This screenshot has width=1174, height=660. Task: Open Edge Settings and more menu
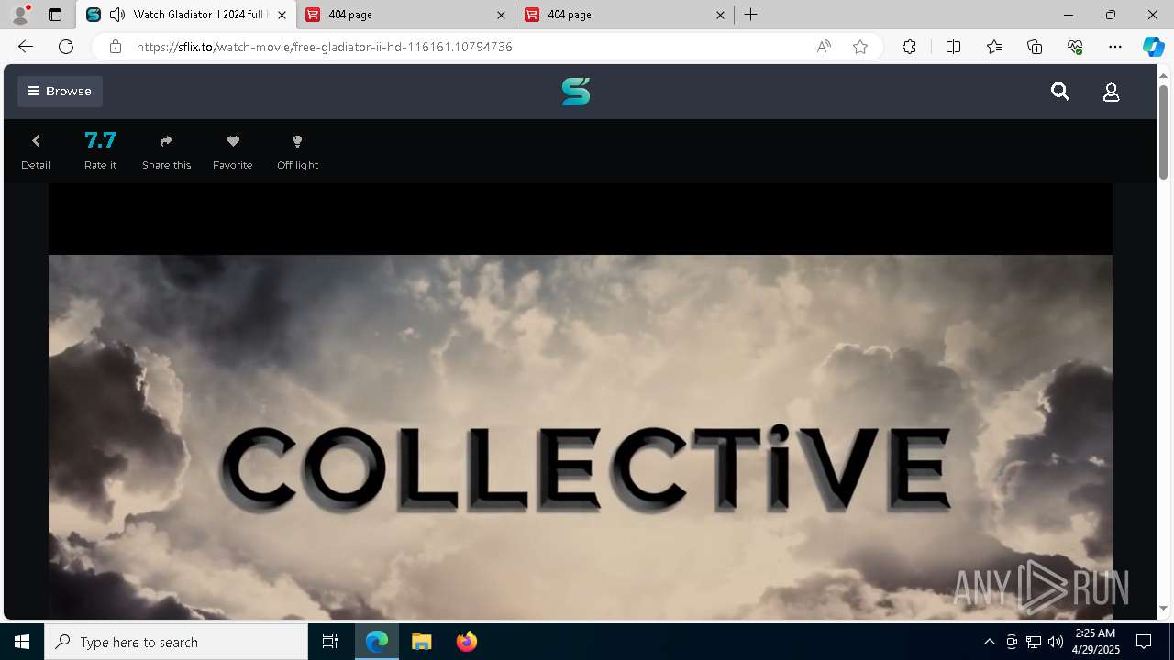pos(1115,47)
